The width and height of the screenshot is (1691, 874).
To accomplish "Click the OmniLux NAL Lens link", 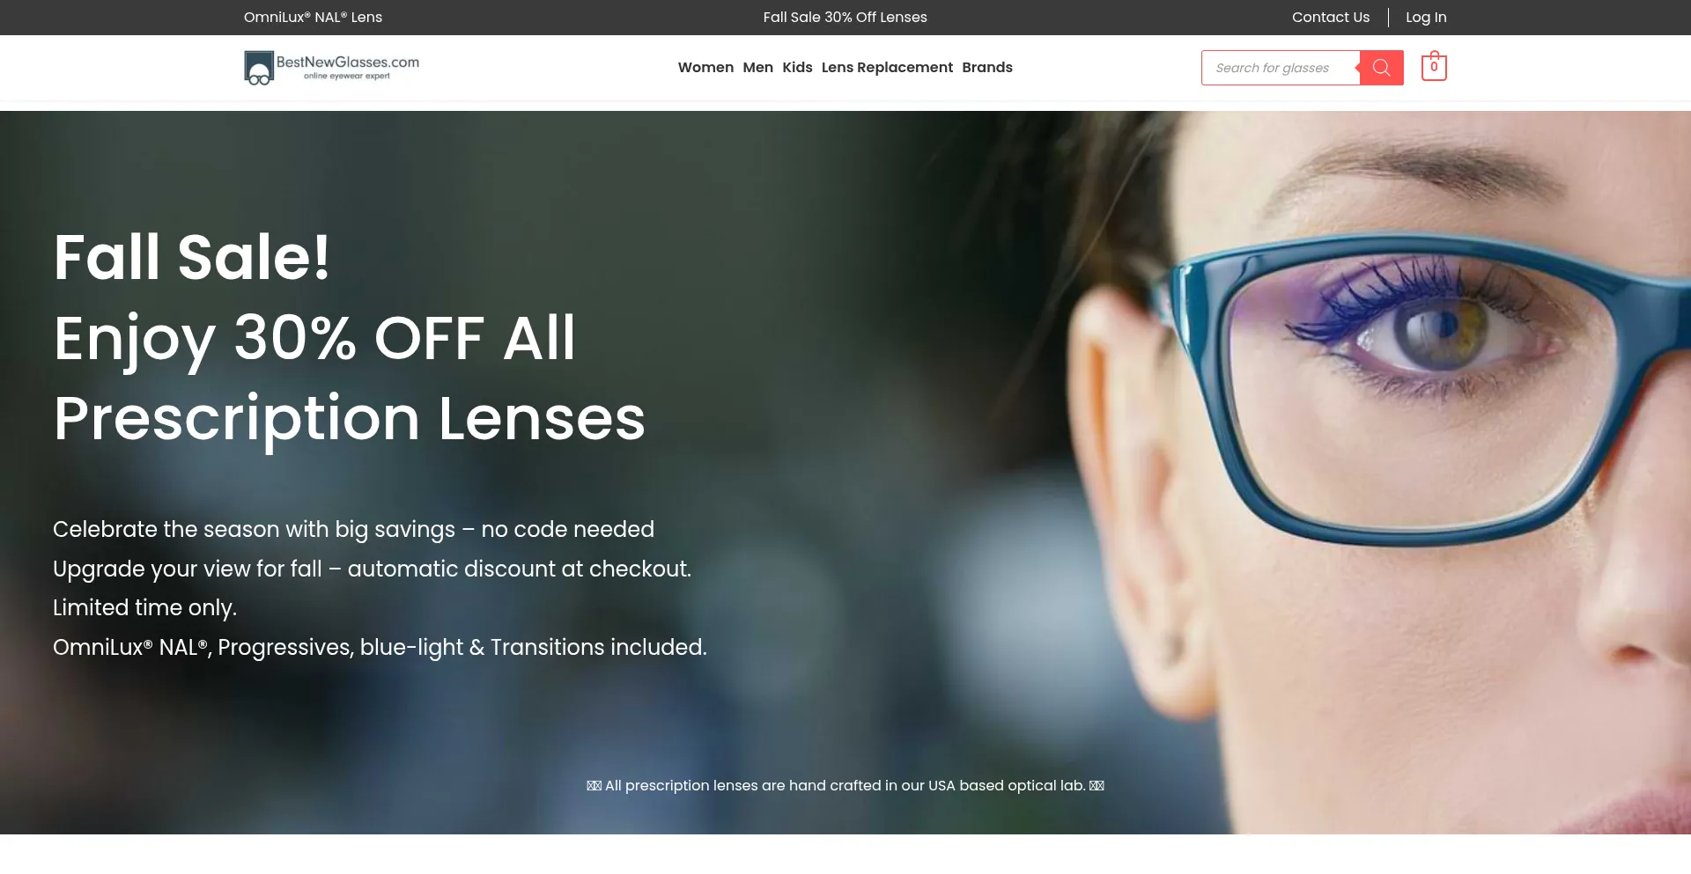I will (x=313, y=18).
